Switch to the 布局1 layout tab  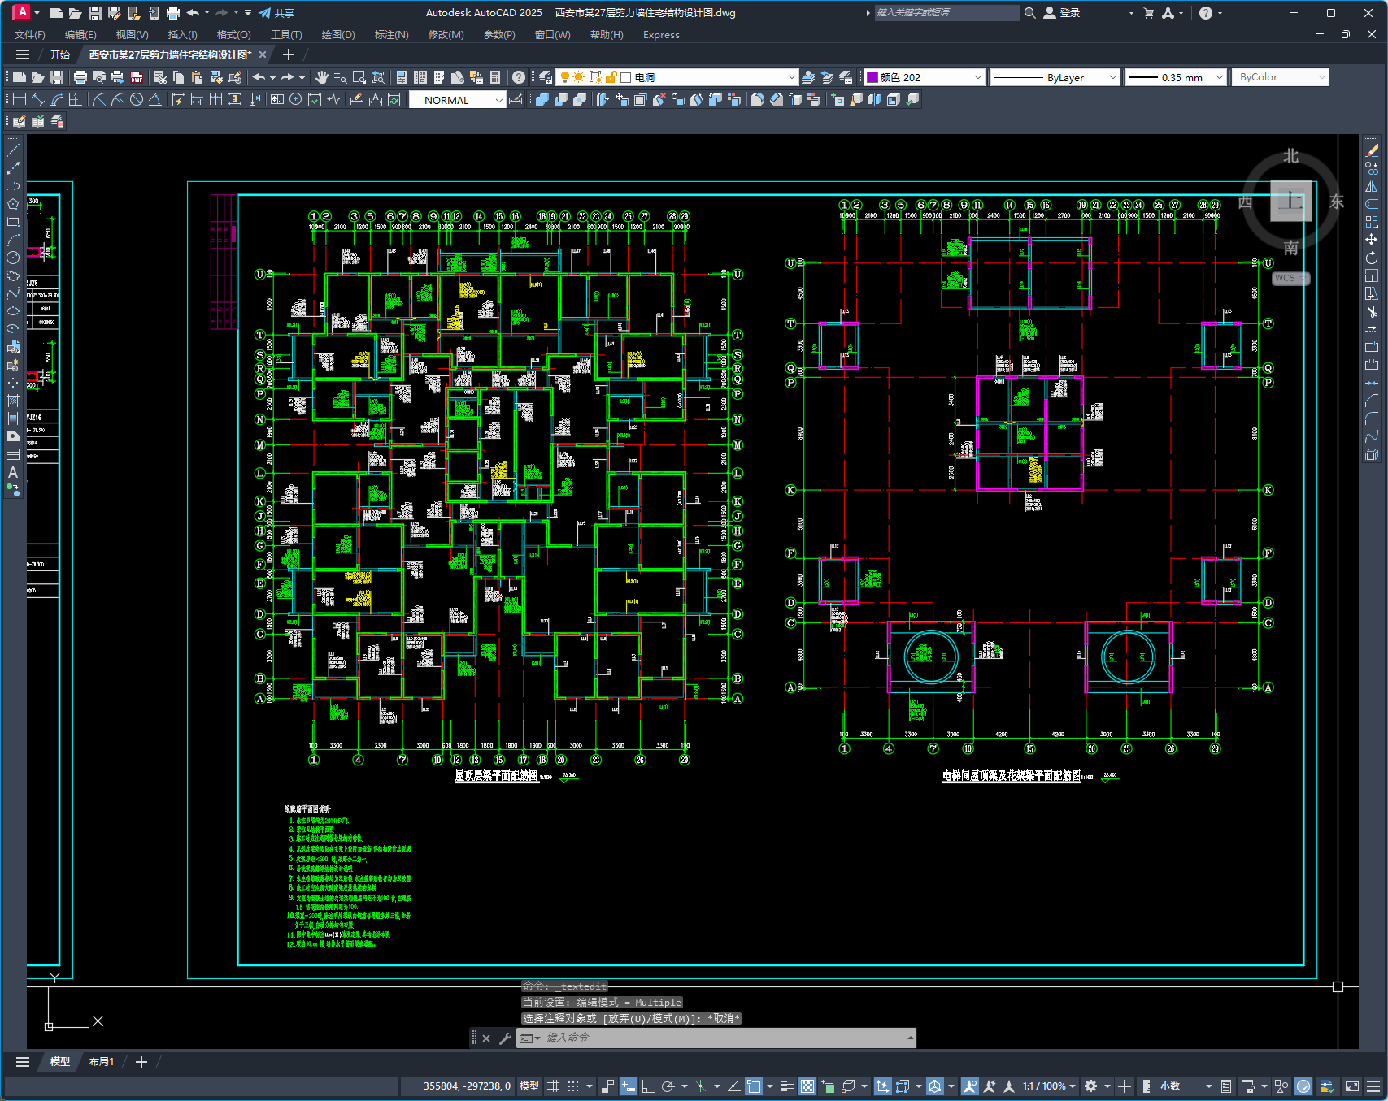(102, 1062)
